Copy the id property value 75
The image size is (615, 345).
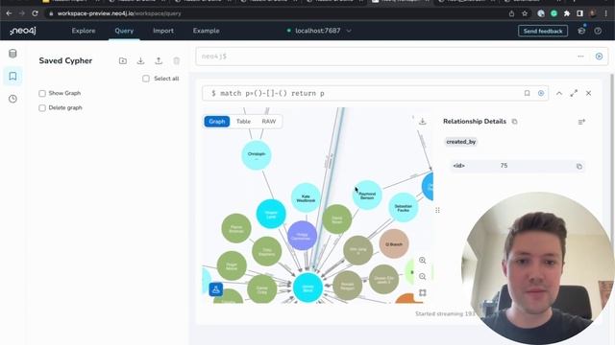click(578, 166)
